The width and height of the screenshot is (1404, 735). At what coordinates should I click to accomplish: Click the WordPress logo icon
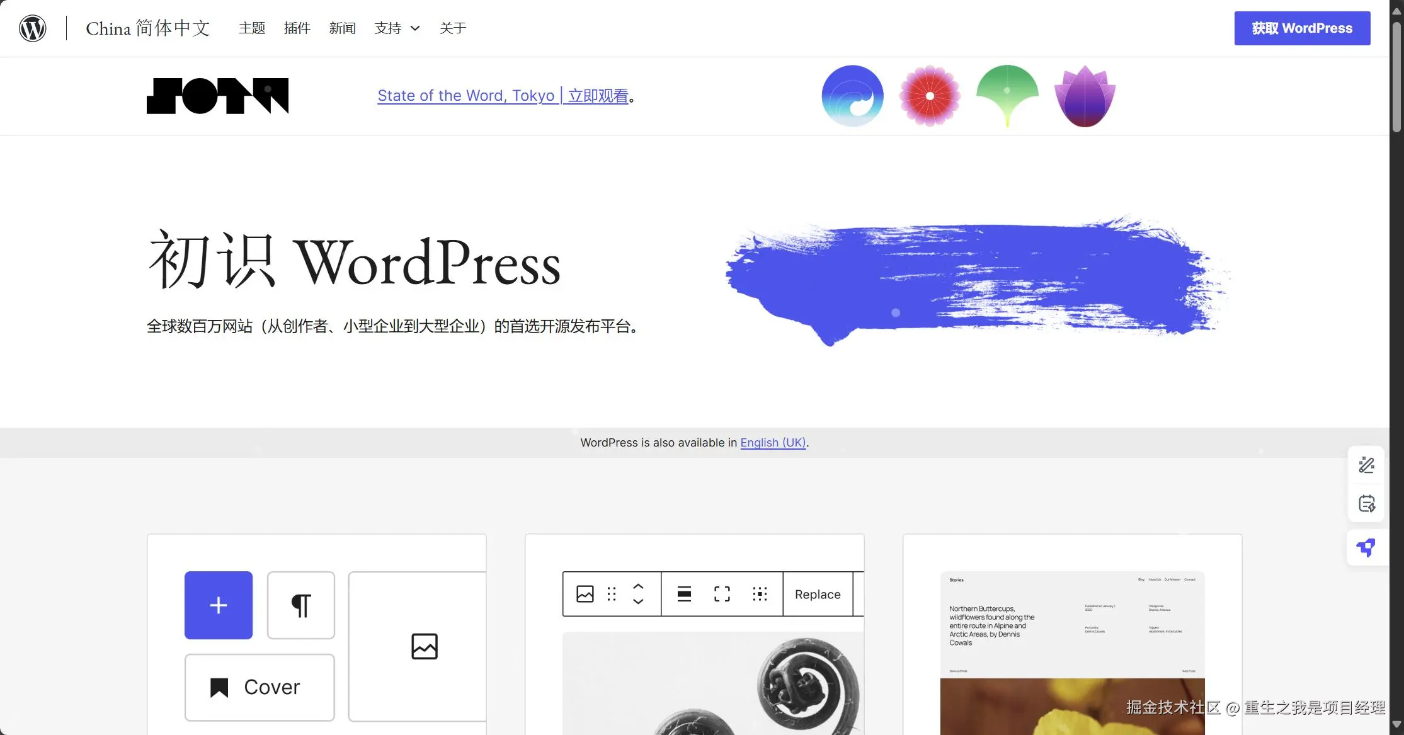[x=33, y=28]
